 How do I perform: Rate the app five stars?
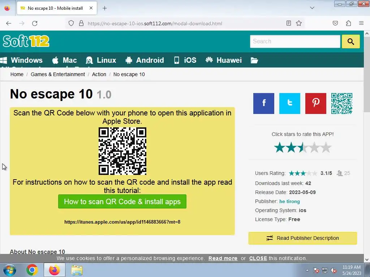(x=326, y=148)
